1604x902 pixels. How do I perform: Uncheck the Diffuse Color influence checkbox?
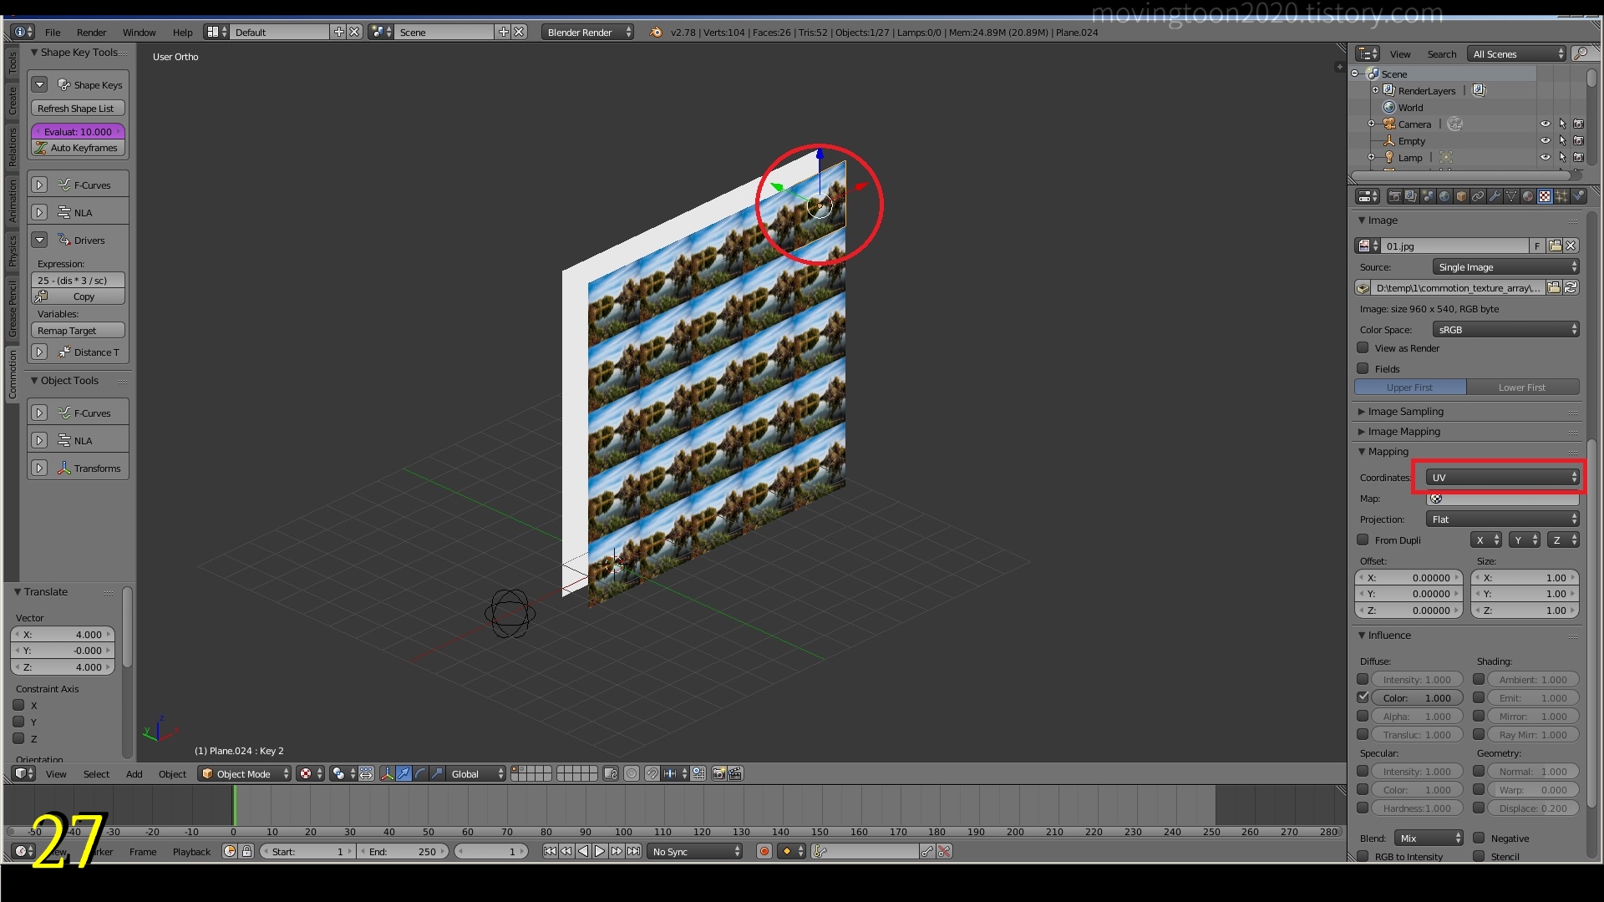pyautogui.click(x=1363, y=697)
